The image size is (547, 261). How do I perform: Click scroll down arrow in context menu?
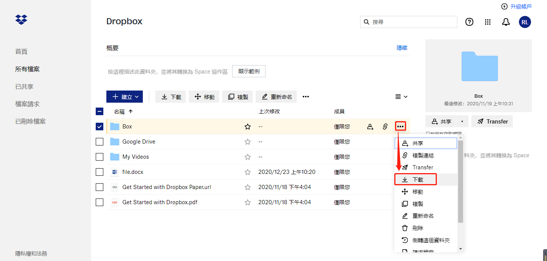460,249
